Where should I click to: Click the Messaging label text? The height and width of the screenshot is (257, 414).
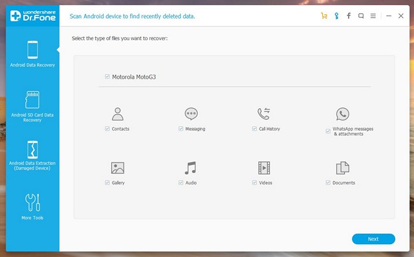pyautogui.click(x=195, y=129)
